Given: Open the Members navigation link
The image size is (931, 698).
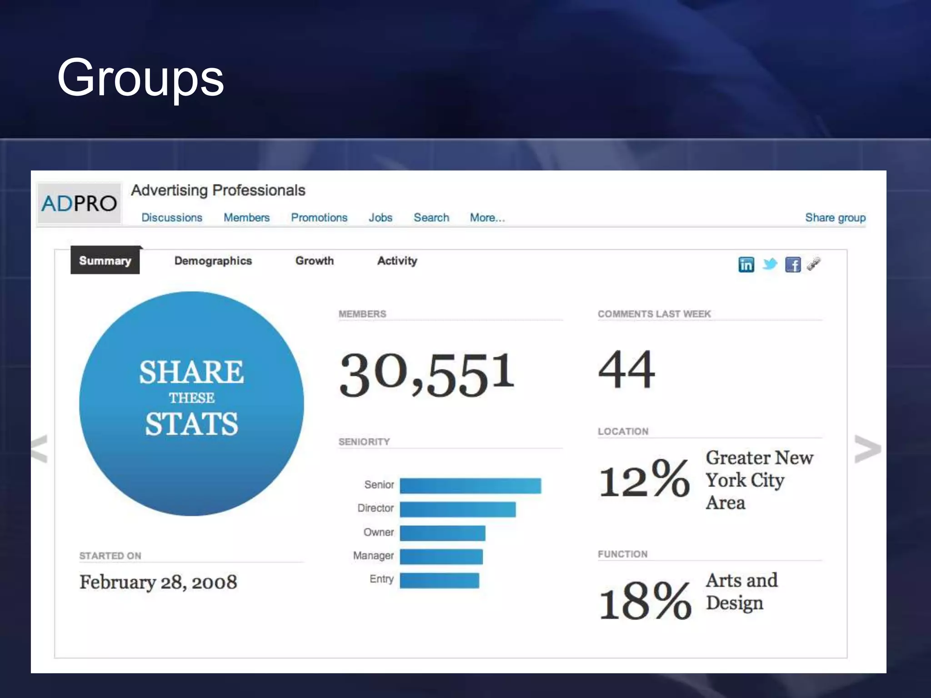Looking at the screenshot, I should coord(246,218).
